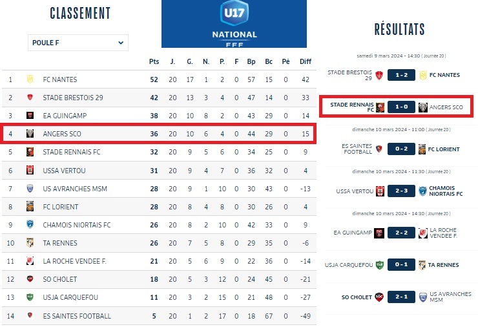Click the EA Guingamp crest in standings
The height and width of the screenshot is (327, 478).
pos(30,116)
